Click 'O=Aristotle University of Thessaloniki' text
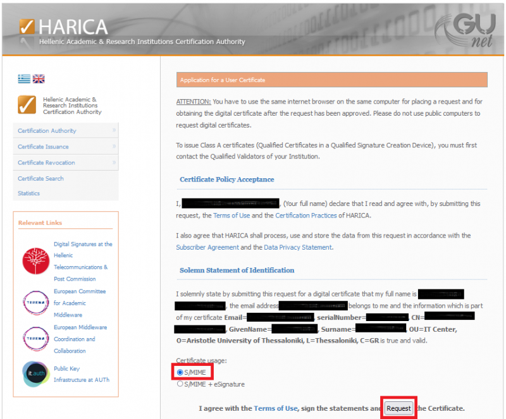The image size is (506, 419). pos(240,341)
